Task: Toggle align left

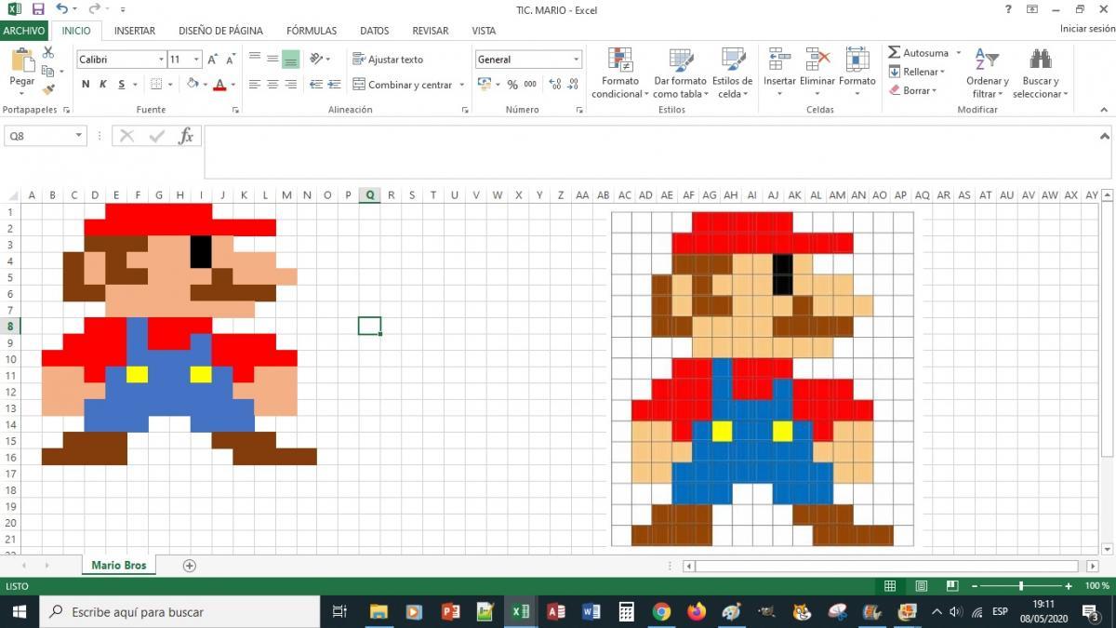Action: pos(255,84)
